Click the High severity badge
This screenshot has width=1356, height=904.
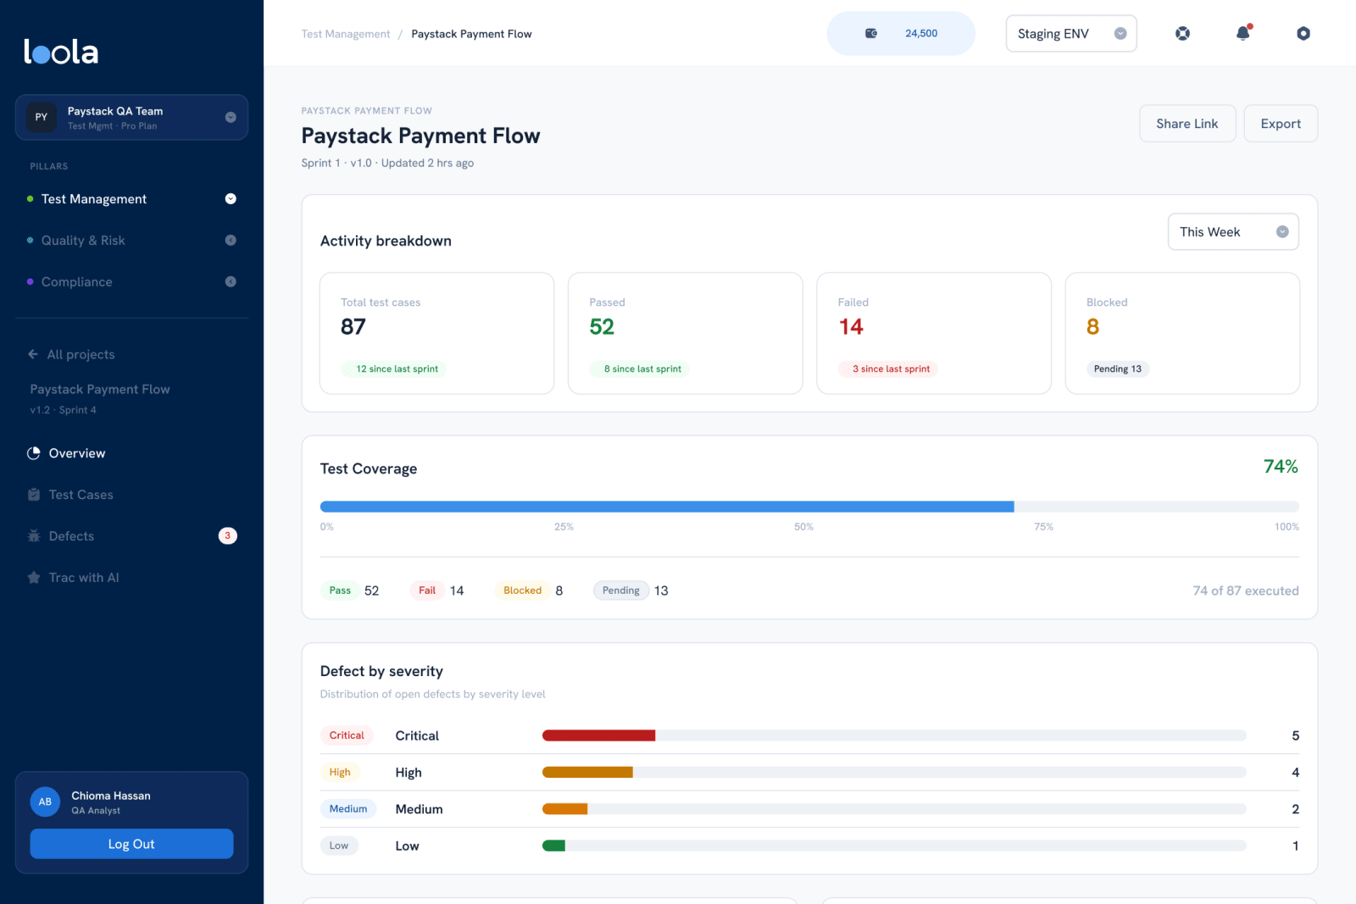tap(340, 772)
